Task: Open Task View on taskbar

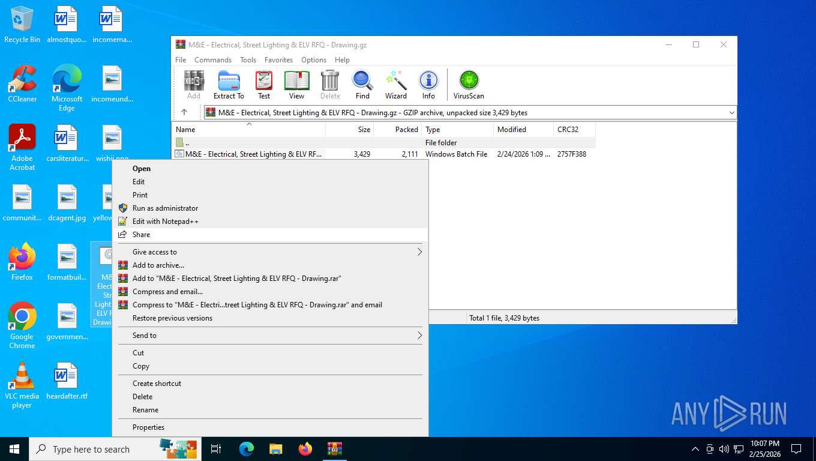Action: 216,449
